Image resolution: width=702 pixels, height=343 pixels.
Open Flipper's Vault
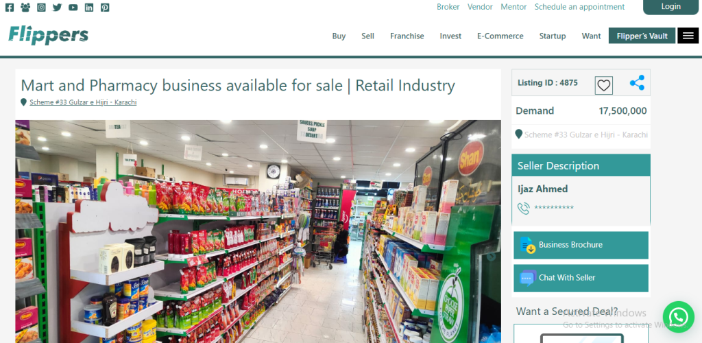tap(642, 36)
